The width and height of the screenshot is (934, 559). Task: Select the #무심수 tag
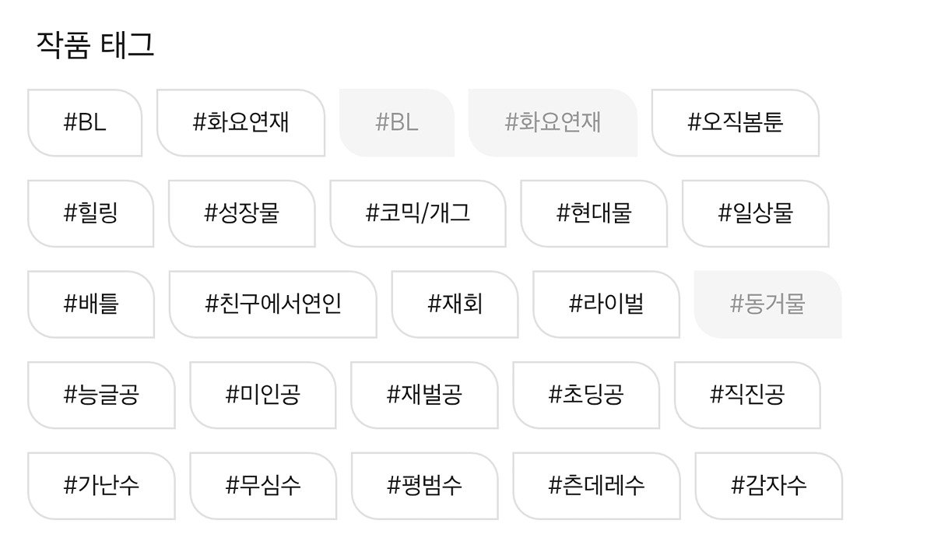tap(263, 486)
